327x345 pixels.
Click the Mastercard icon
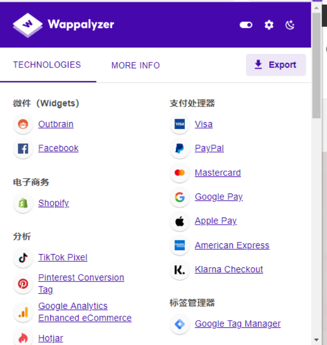coord(179,173)
